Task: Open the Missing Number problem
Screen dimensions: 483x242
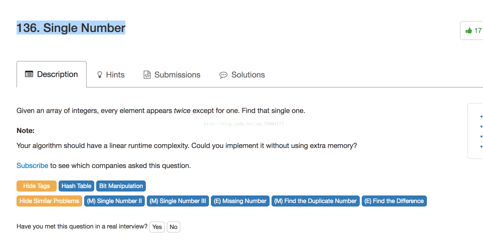Action: (240, 201)
